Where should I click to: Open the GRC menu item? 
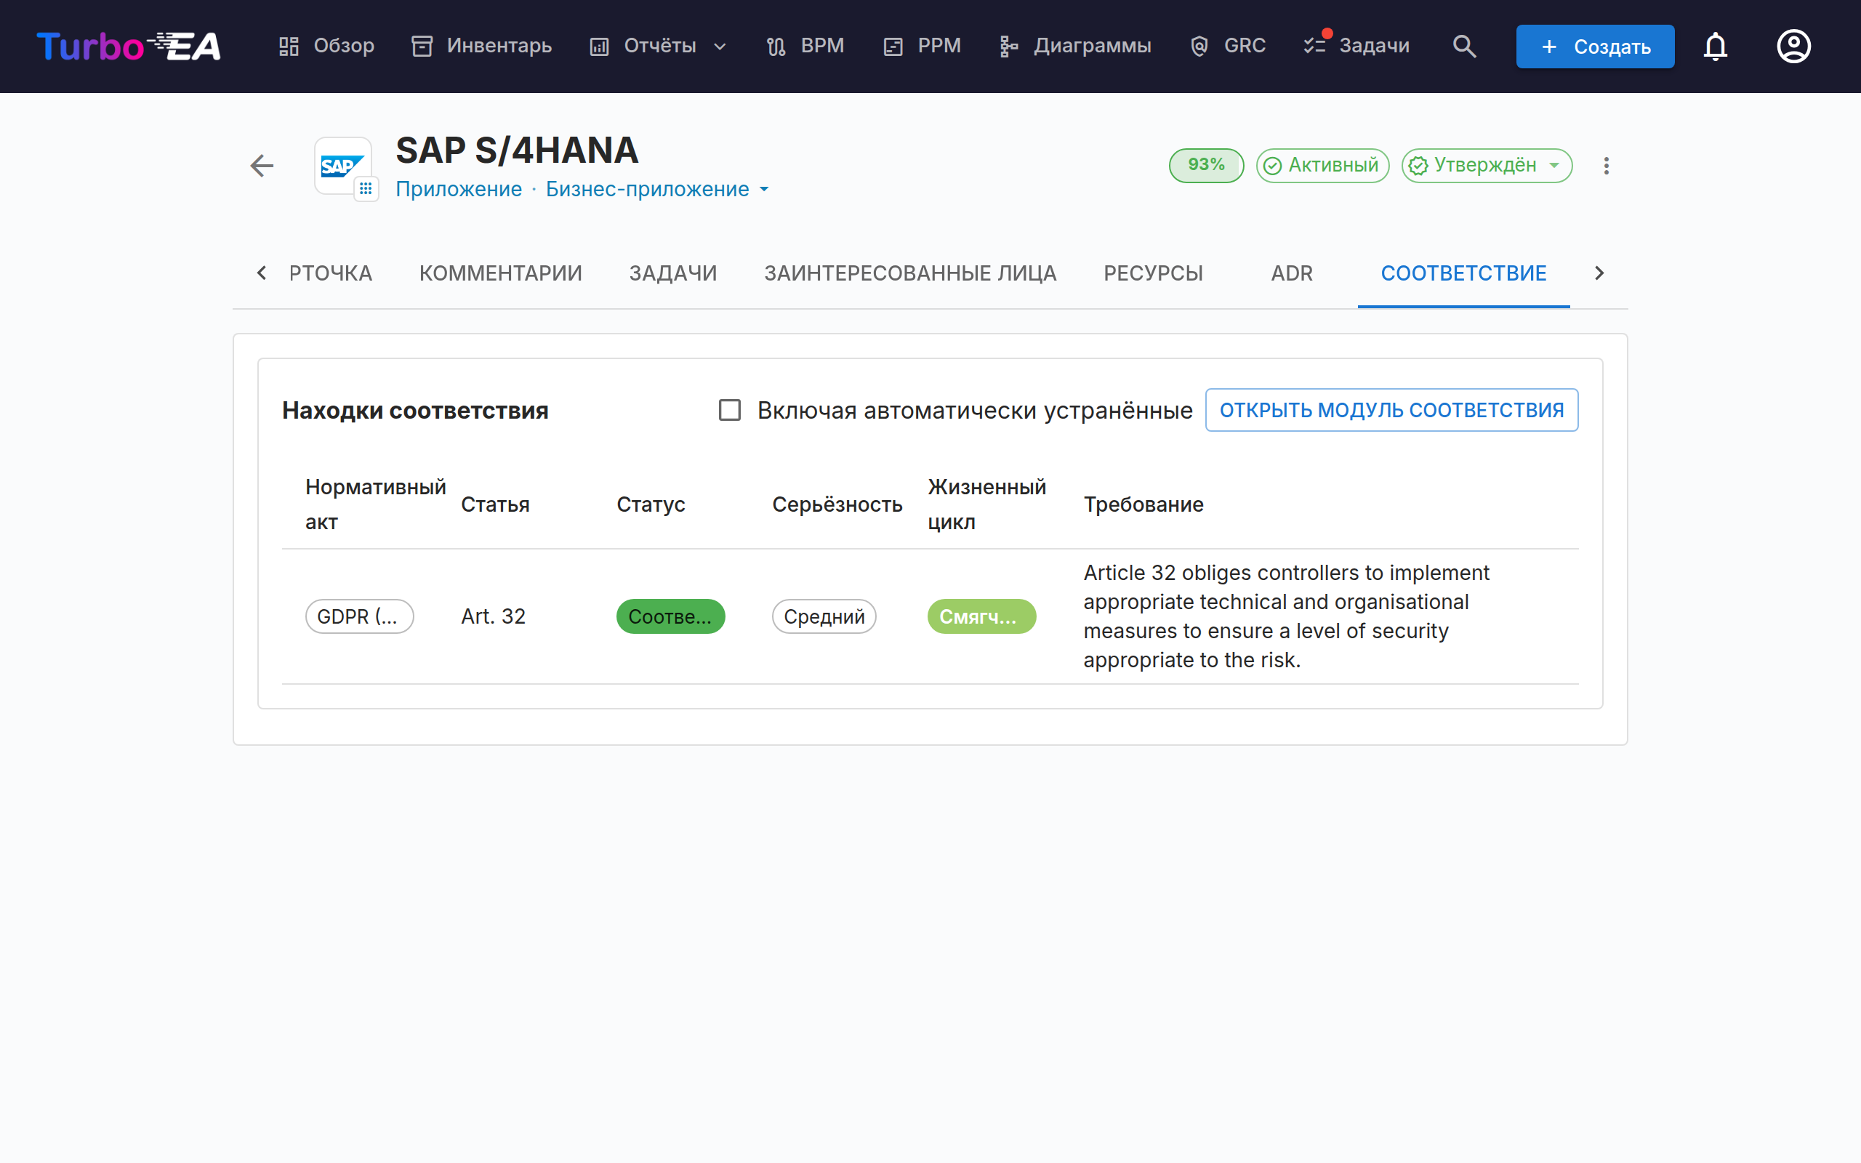(x=1227, y=46)
